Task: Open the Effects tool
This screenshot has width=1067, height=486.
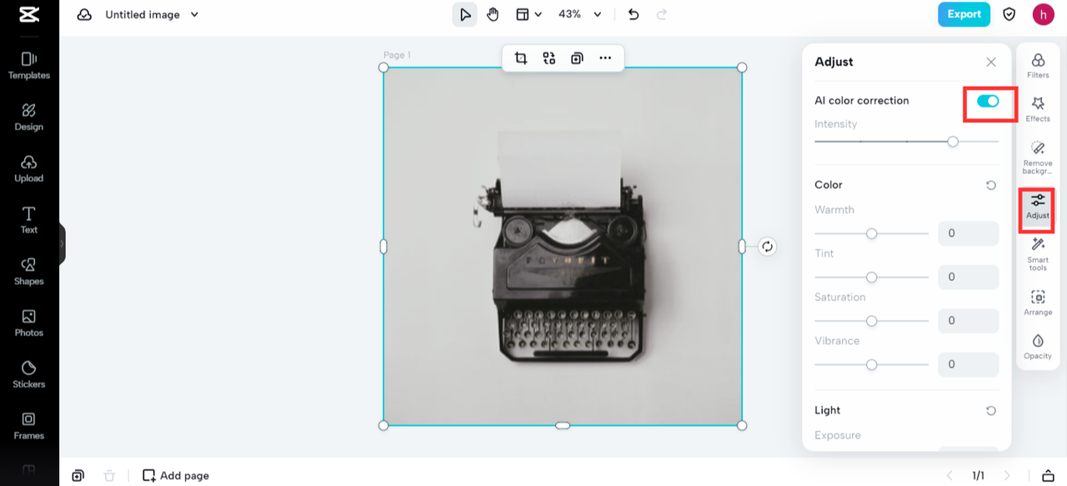Action: pyautogui.click(x=1038, y=108)
